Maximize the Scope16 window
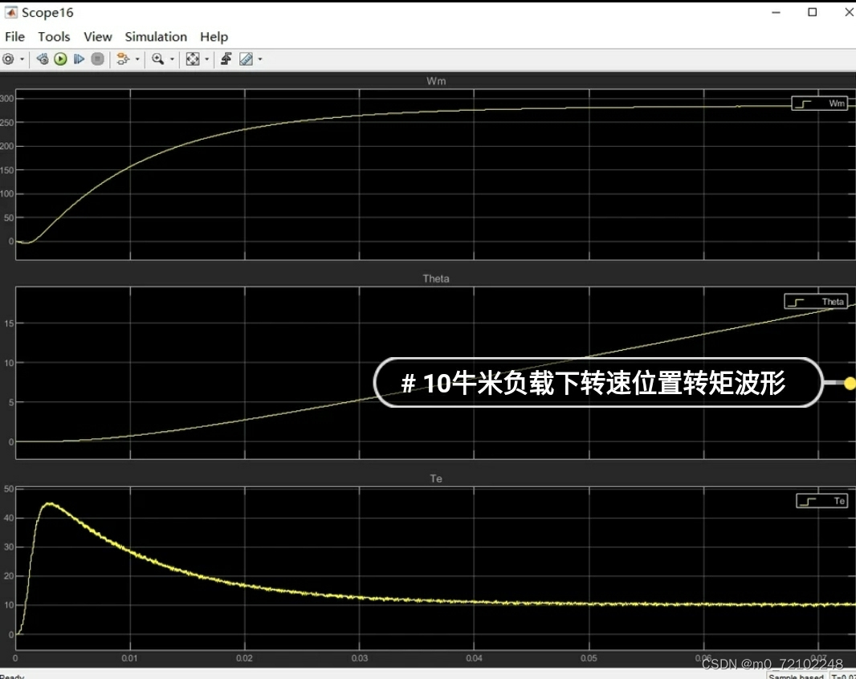This screenshot has width=856, height=679. click(x=813, y=12)
